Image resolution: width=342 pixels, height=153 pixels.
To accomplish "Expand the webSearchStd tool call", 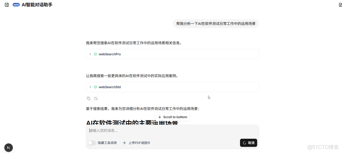I will (90, 87).
